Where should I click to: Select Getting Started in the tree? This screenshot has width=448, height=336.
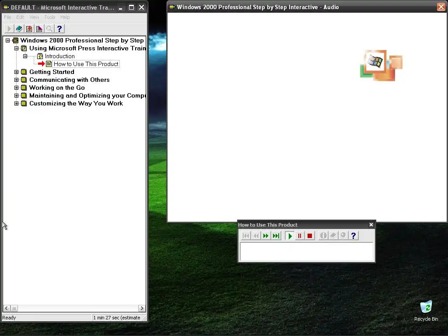pyautogui.click(x=52, y=72)
